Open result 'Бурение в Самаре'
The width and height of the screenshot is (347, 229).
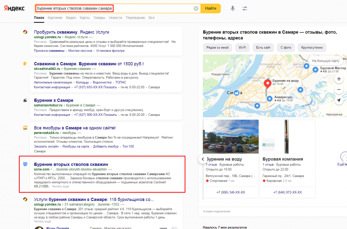tap(54, 100)
